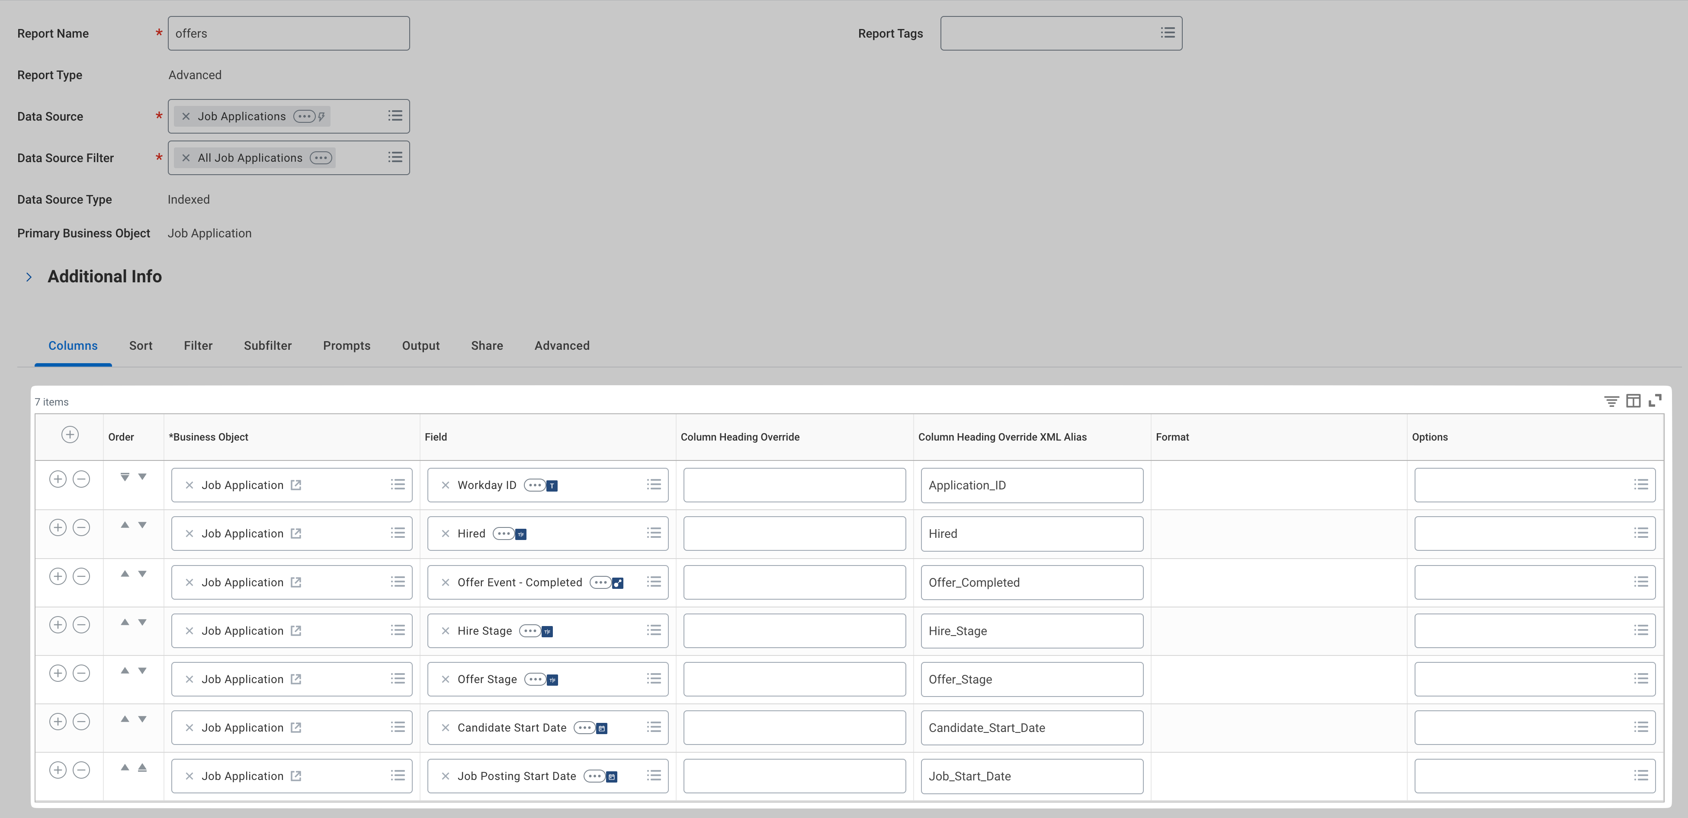
Task: Remove the Workday ID row
Action: [81, 479]
